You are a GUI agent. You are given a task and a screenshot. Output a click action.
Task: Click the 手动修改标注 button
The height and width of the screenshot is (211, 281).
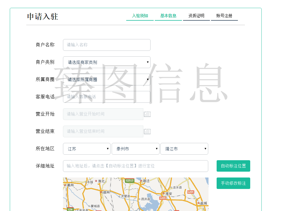pos(233,183)
